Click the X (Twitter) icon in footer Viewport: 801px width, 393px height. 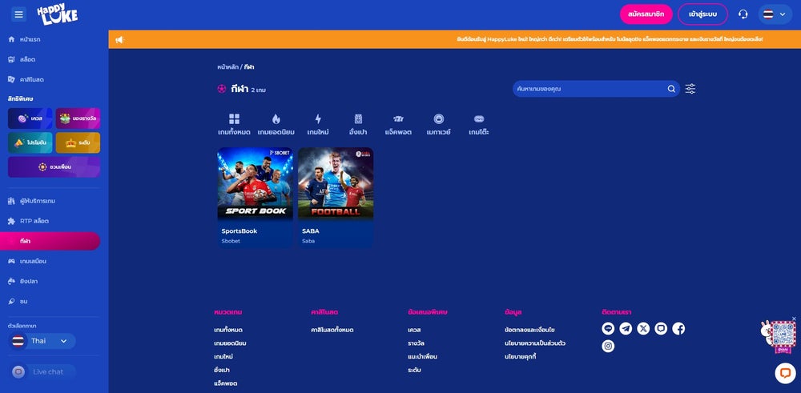click(x=643, y=328)
